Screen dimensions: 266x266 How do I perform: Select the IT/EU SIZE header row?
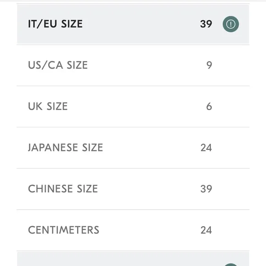coord(133,24)
